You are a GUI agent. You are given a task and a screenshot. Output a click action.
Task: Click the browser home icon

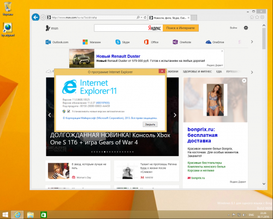tap(252, 18)
